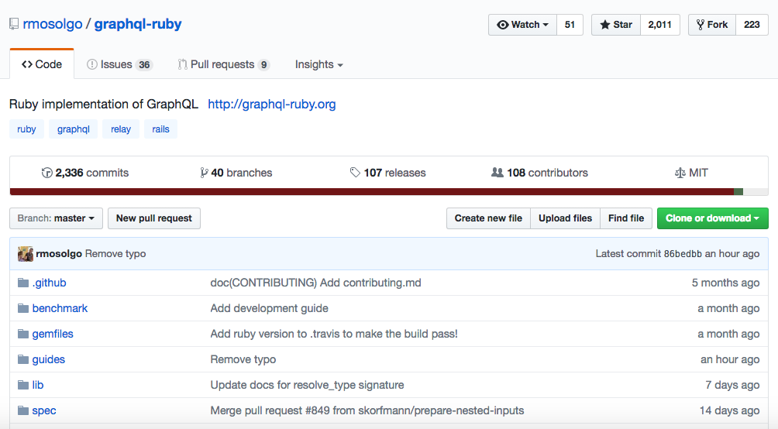Viewport: 778px width, 429px height.
Task: Open the gemfiles folder
Action: coord(53,334)
